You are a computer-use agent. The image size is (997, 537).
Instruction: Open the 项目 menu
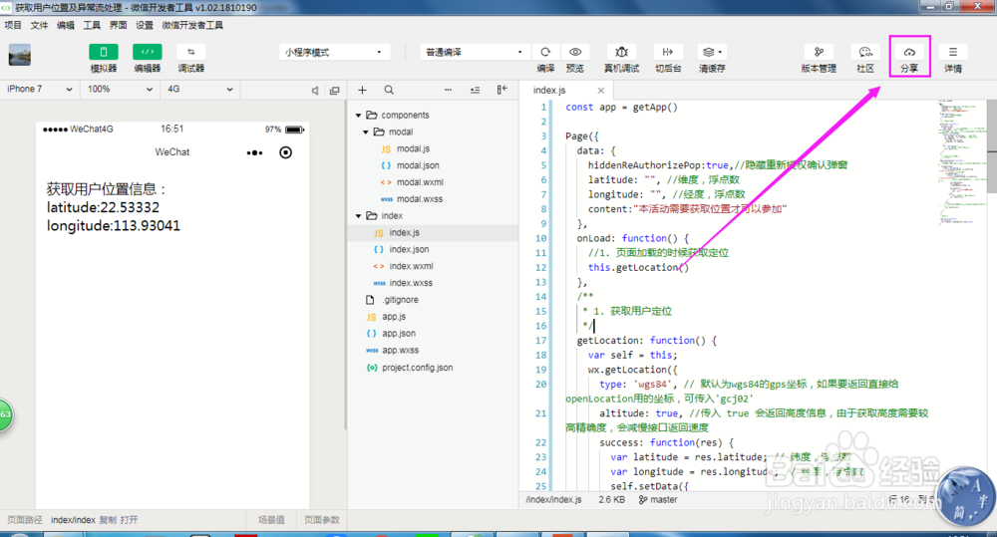point(13,26)
